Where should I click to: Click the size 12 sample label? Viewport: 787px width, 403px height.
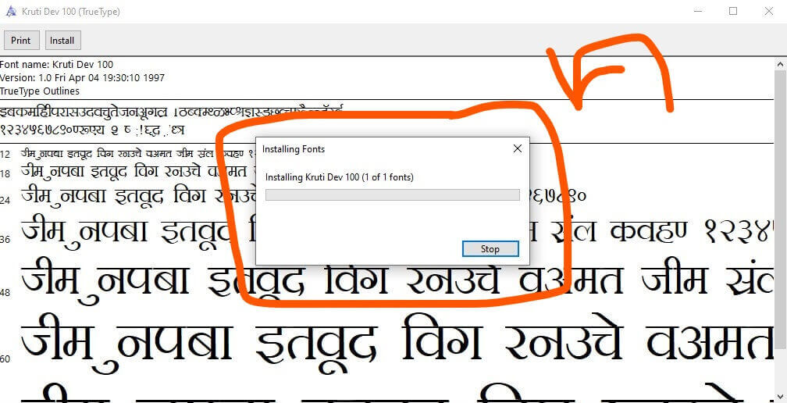(x=5, y=154)
